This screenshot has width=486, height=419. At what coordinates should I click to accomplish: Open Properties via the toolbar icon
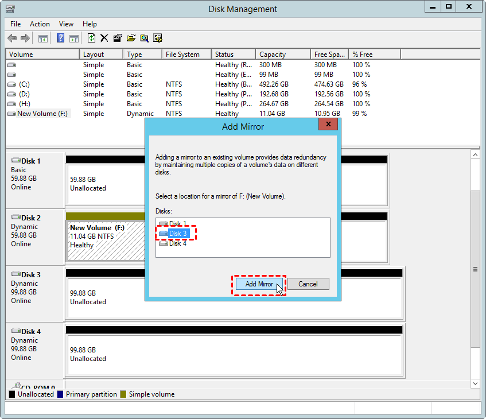118,38
